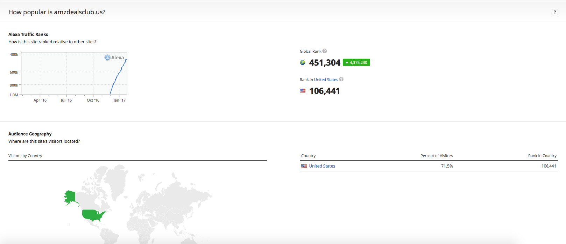This screenshot has width=566, height=244.
Task: Click the 71.5% percent of visitors cell
Action: 447,166
